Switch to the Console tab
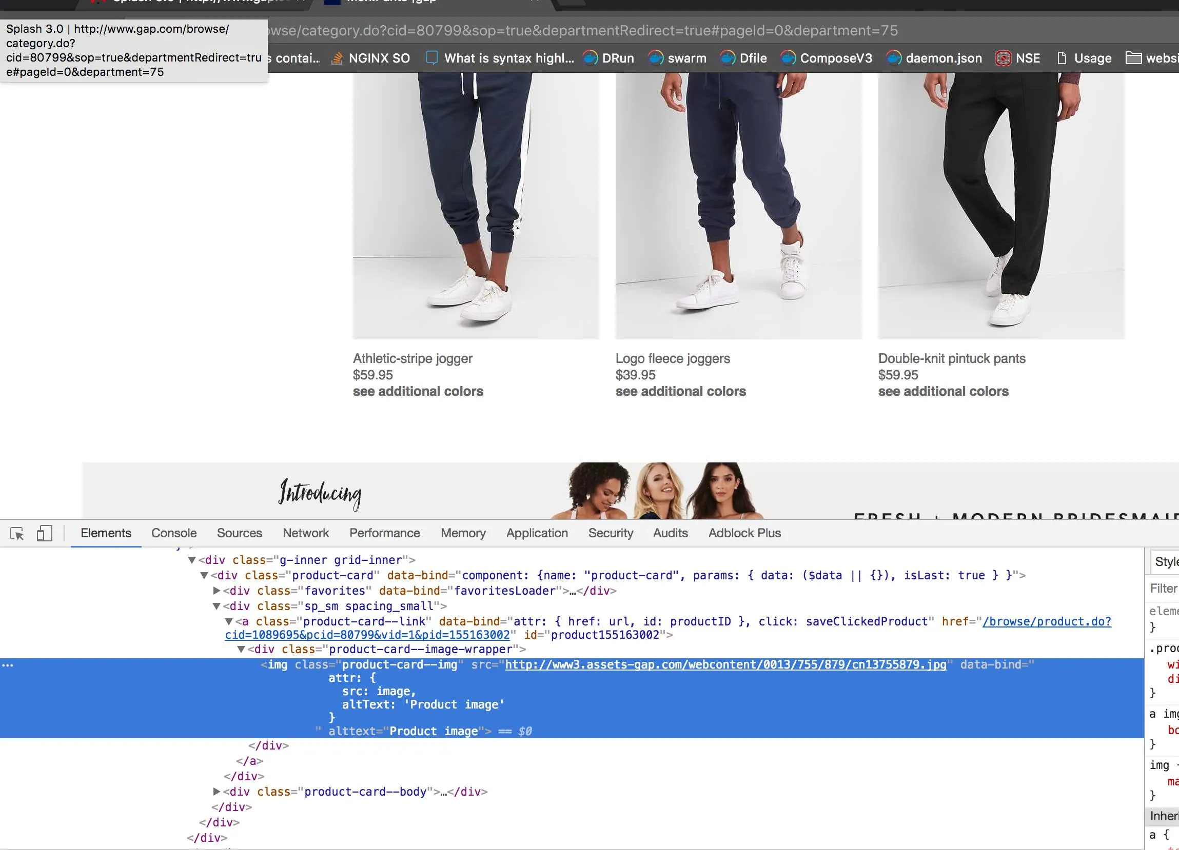 pos(173,533)
